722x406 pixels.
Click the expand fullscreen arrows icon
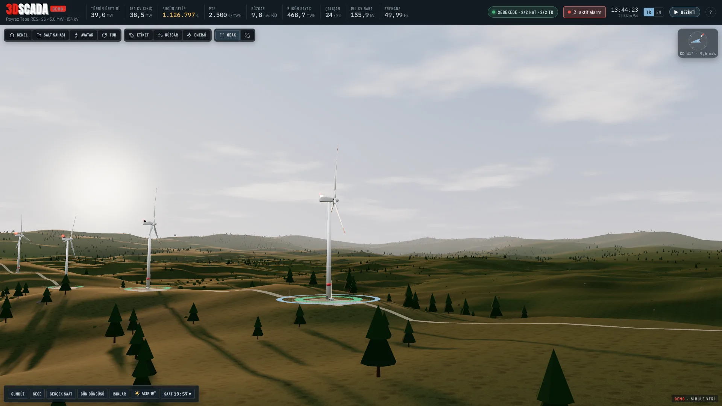247,35
